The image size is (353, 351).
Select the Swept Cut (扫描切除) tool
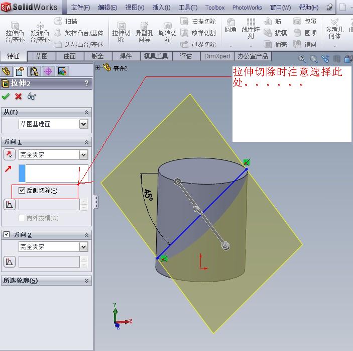click(x=198, y=22)
